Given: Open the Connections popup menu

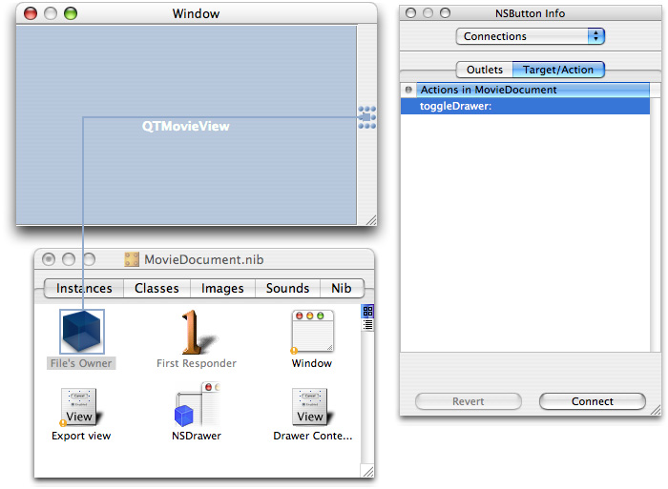Looking at the screenshot, I should coord(530,36).
